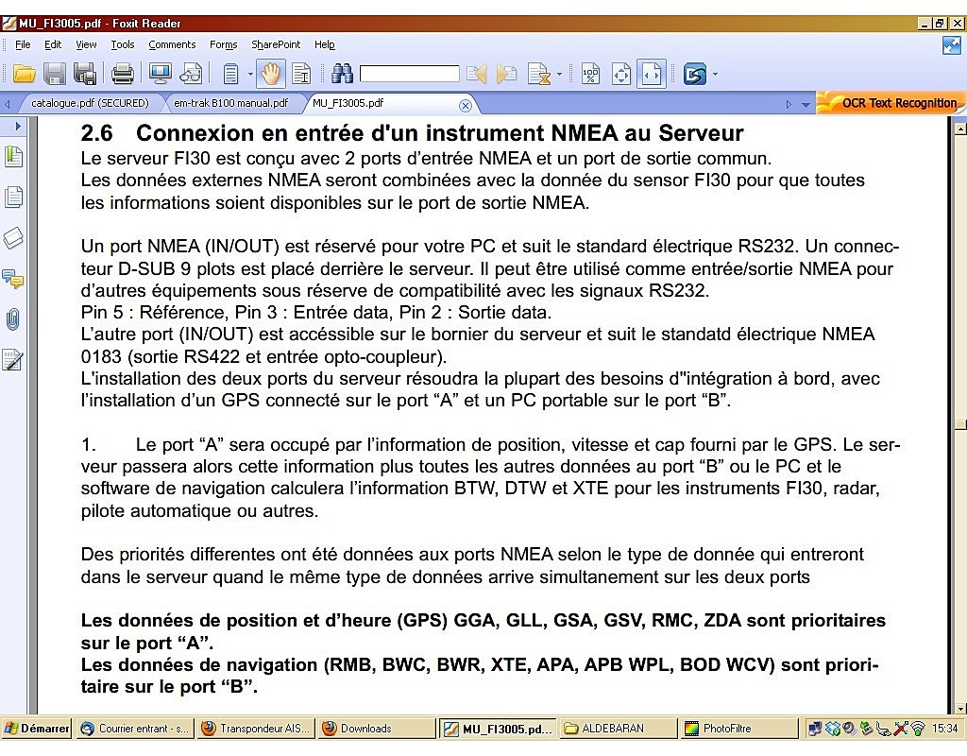Open the SharePoint menu

coord(276,44)
